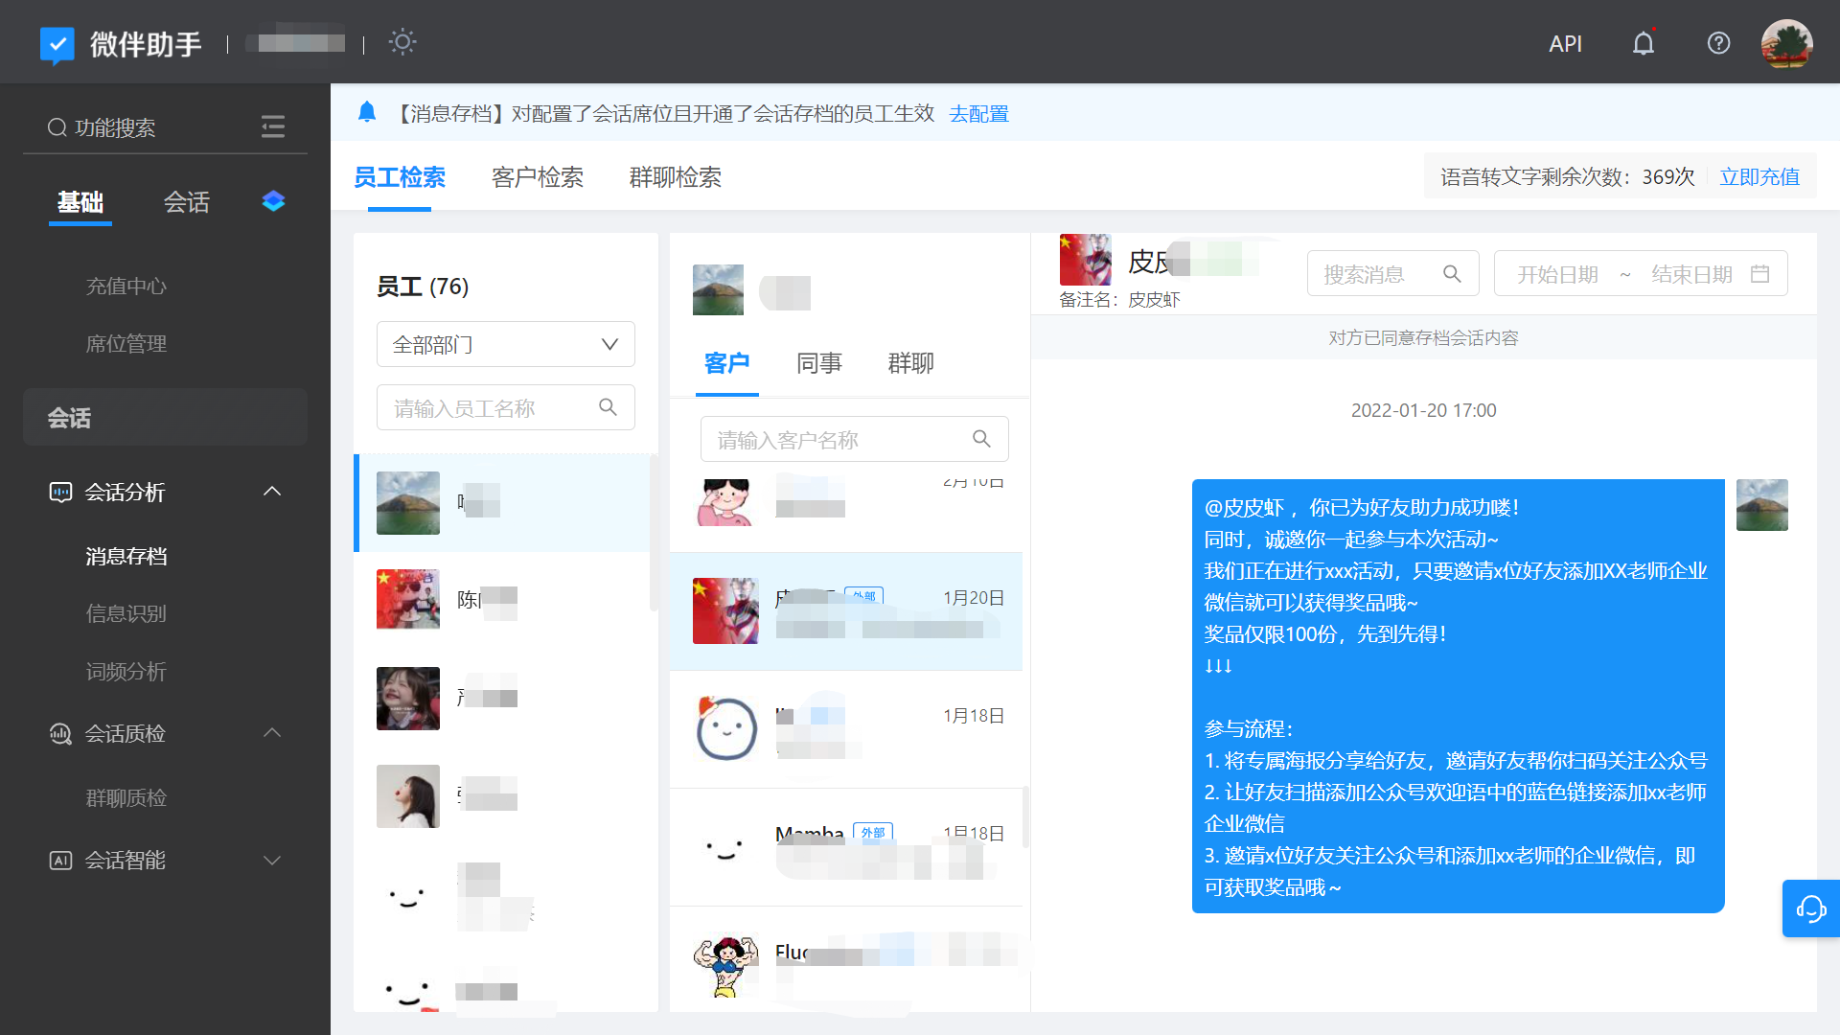Collapse the 会话质检 section
This screenshot has height=1035, width=1840.
tap(272, 733)
